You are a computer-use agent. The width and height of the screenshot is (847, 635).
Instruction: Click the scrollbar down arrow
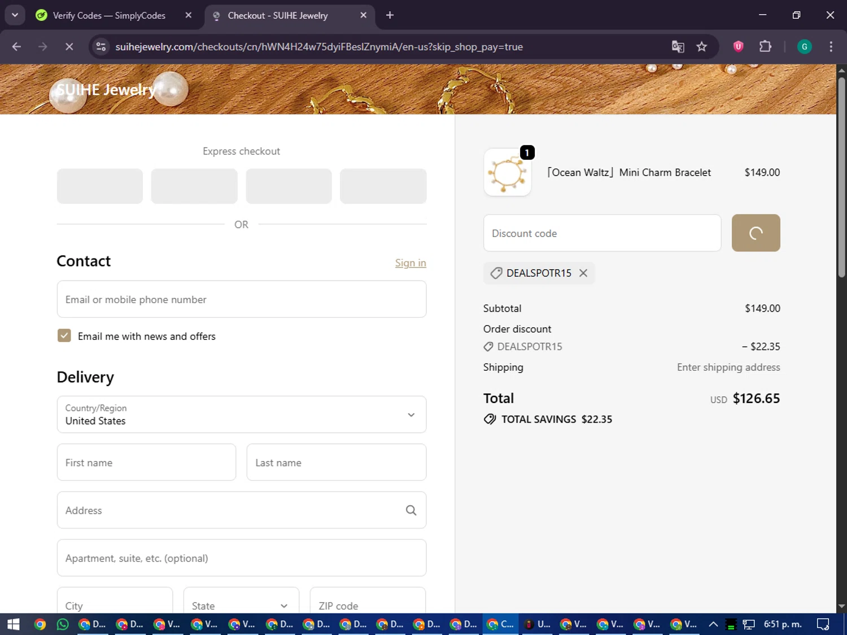click(x=841, y=606)
